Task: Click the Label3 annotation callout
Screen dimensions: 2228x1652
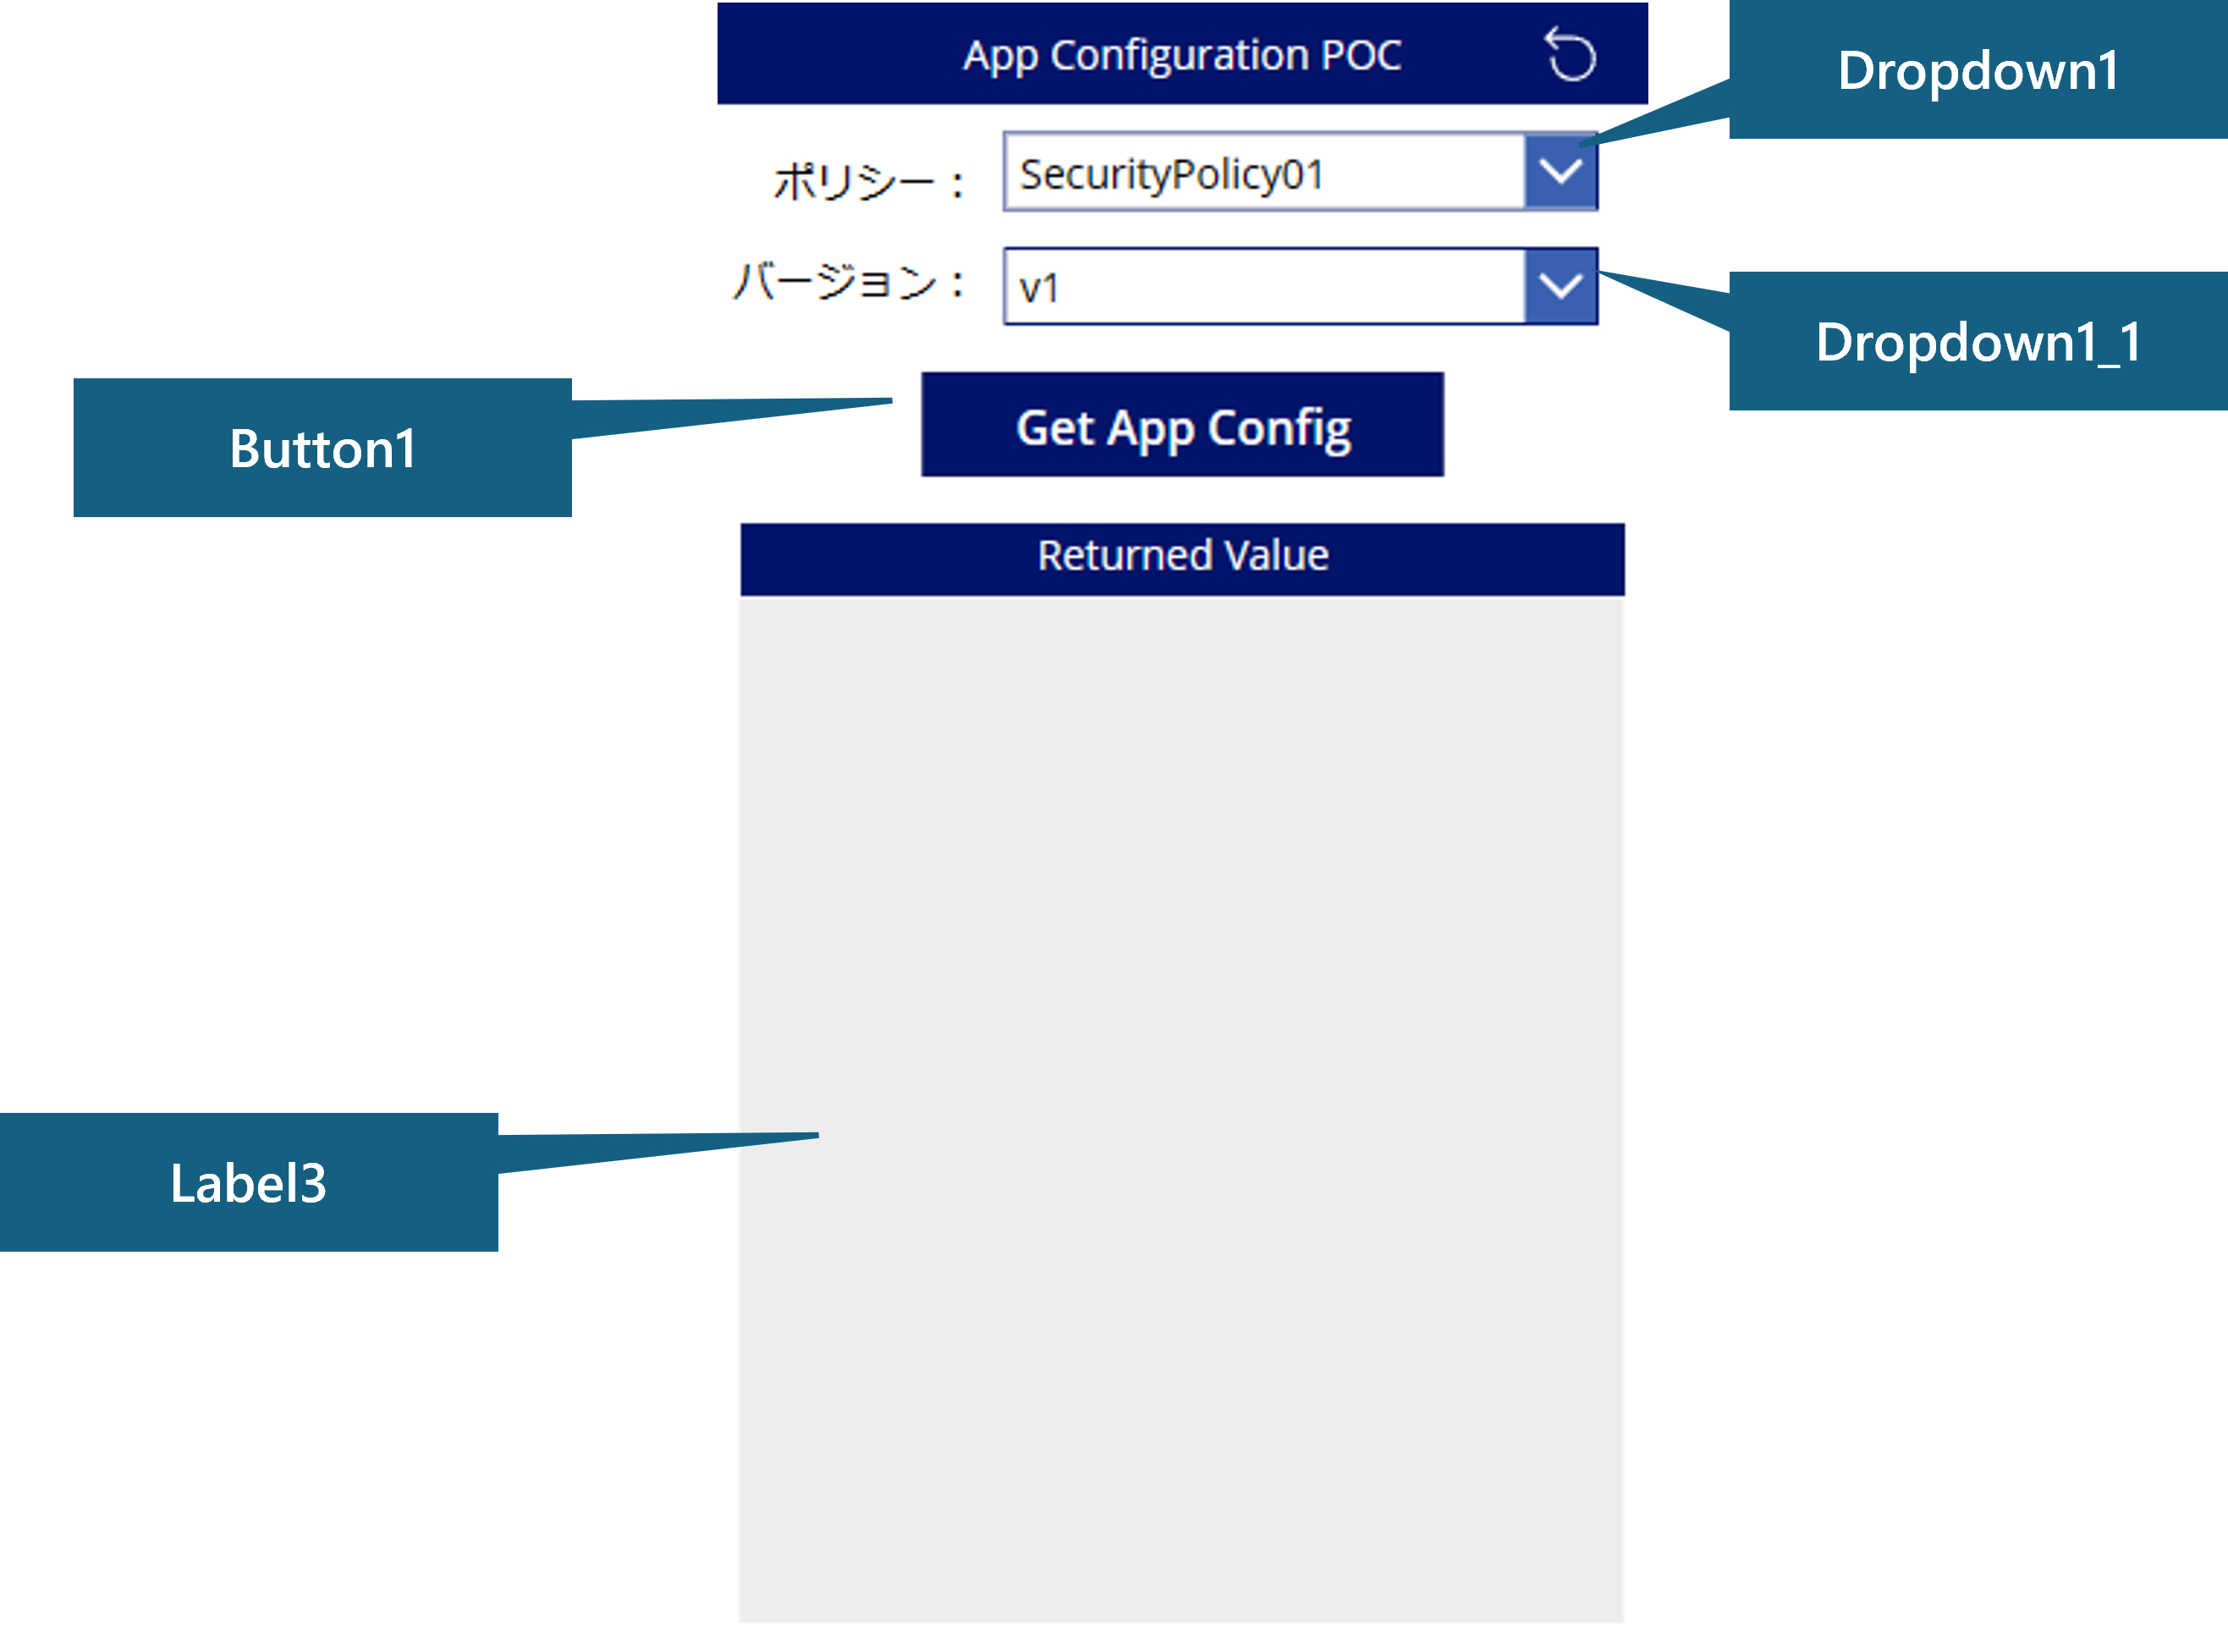Action: point(250,1185)
